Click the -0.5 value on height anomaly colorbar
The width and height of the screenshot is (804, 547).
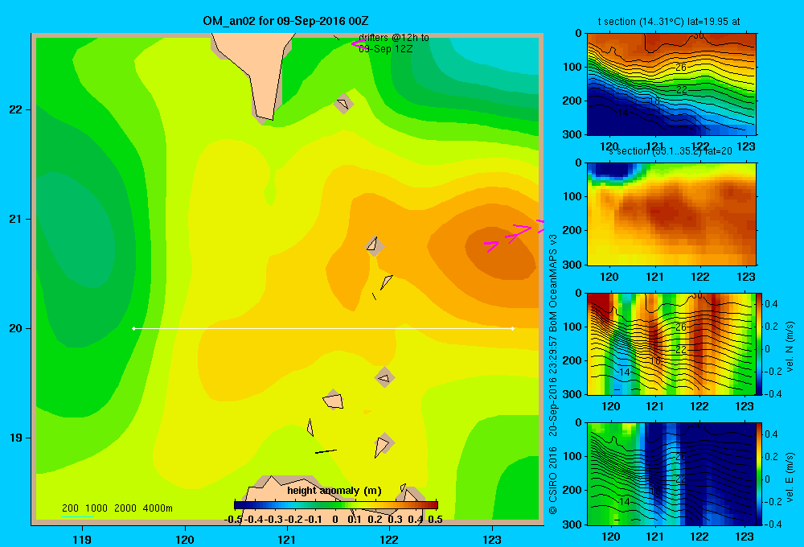(234, 520)
